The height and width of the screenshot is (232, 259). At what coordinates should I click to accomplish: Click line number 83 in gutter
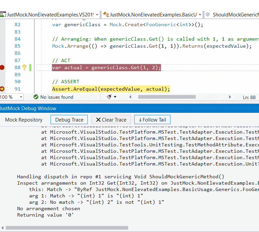click(x=17, y=32)
